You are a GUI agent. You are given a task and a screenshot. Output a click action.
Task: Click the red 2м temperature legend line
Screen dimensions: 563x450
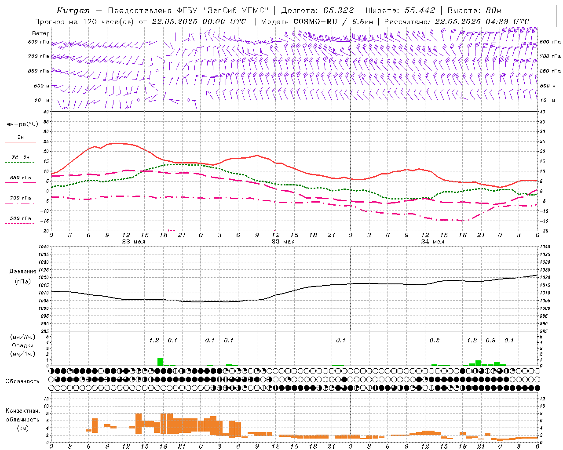click(x=20, y=142)
